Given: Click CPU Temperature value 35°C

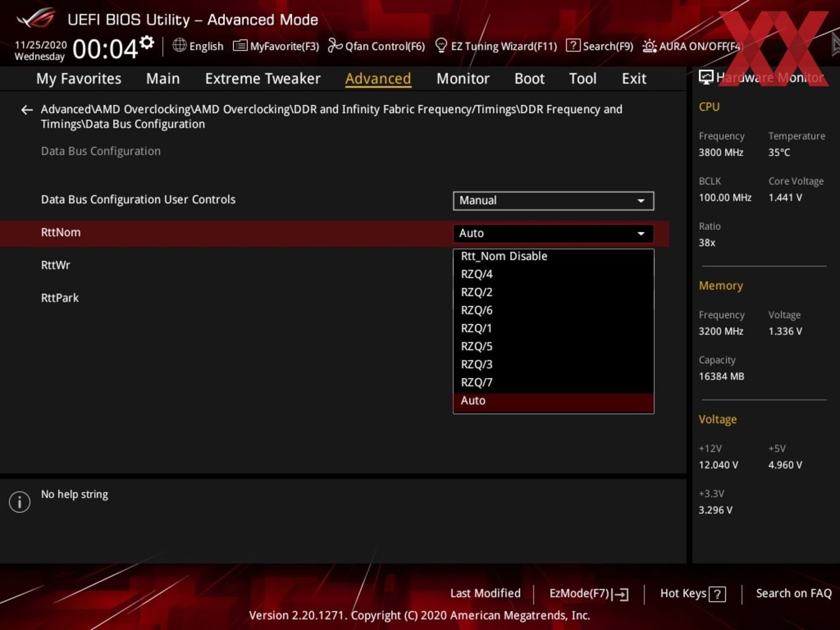Looking at the screenshot, I should (779, 153).
